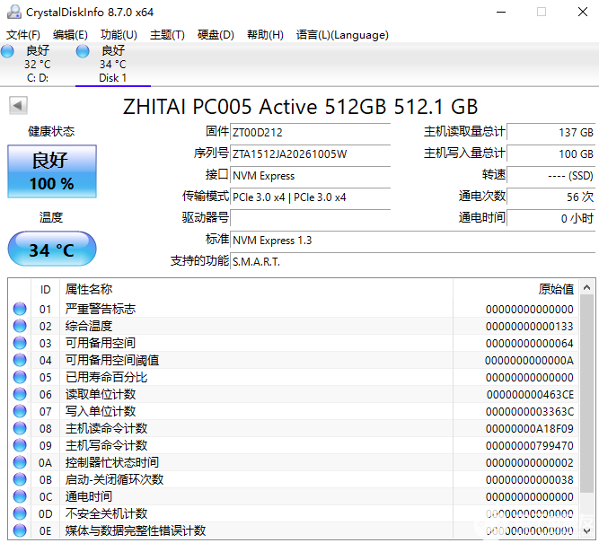Open the 主题(T) menu
The height and width of the screenshot is (543, 599).
(167, 35)
